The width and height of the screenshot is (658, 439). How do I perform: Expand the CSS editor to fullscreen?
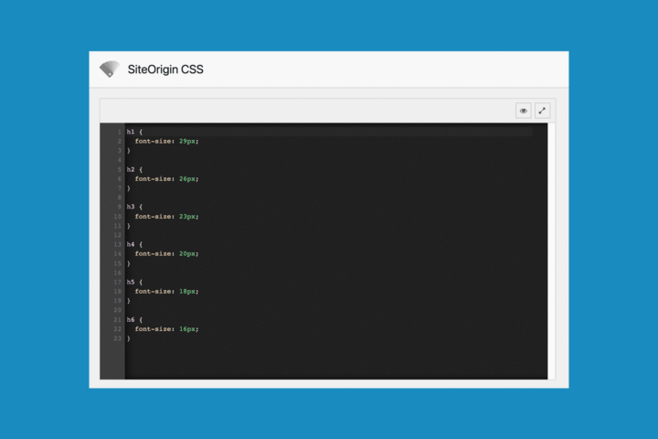pyautogui.click(x=542, y=111)
